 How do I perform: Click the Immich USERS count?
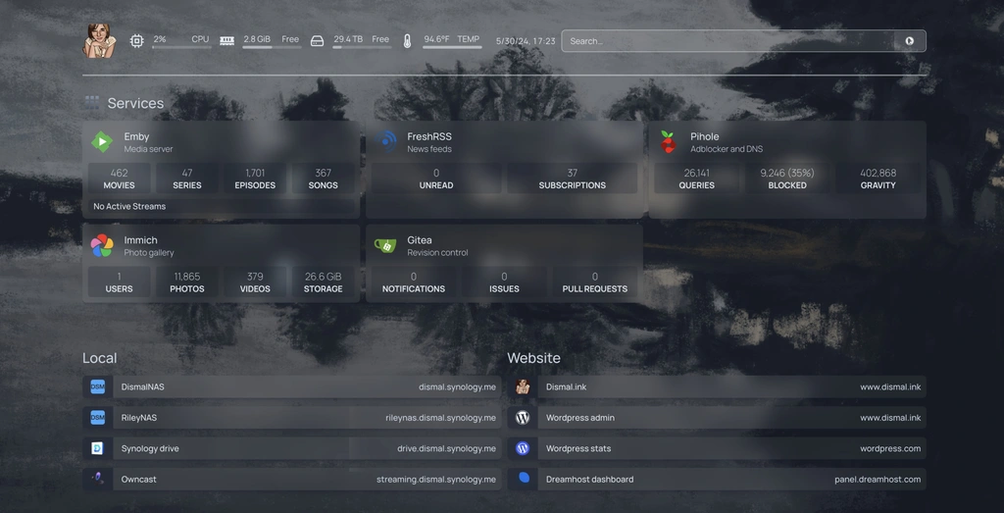(x=119, y=282)
